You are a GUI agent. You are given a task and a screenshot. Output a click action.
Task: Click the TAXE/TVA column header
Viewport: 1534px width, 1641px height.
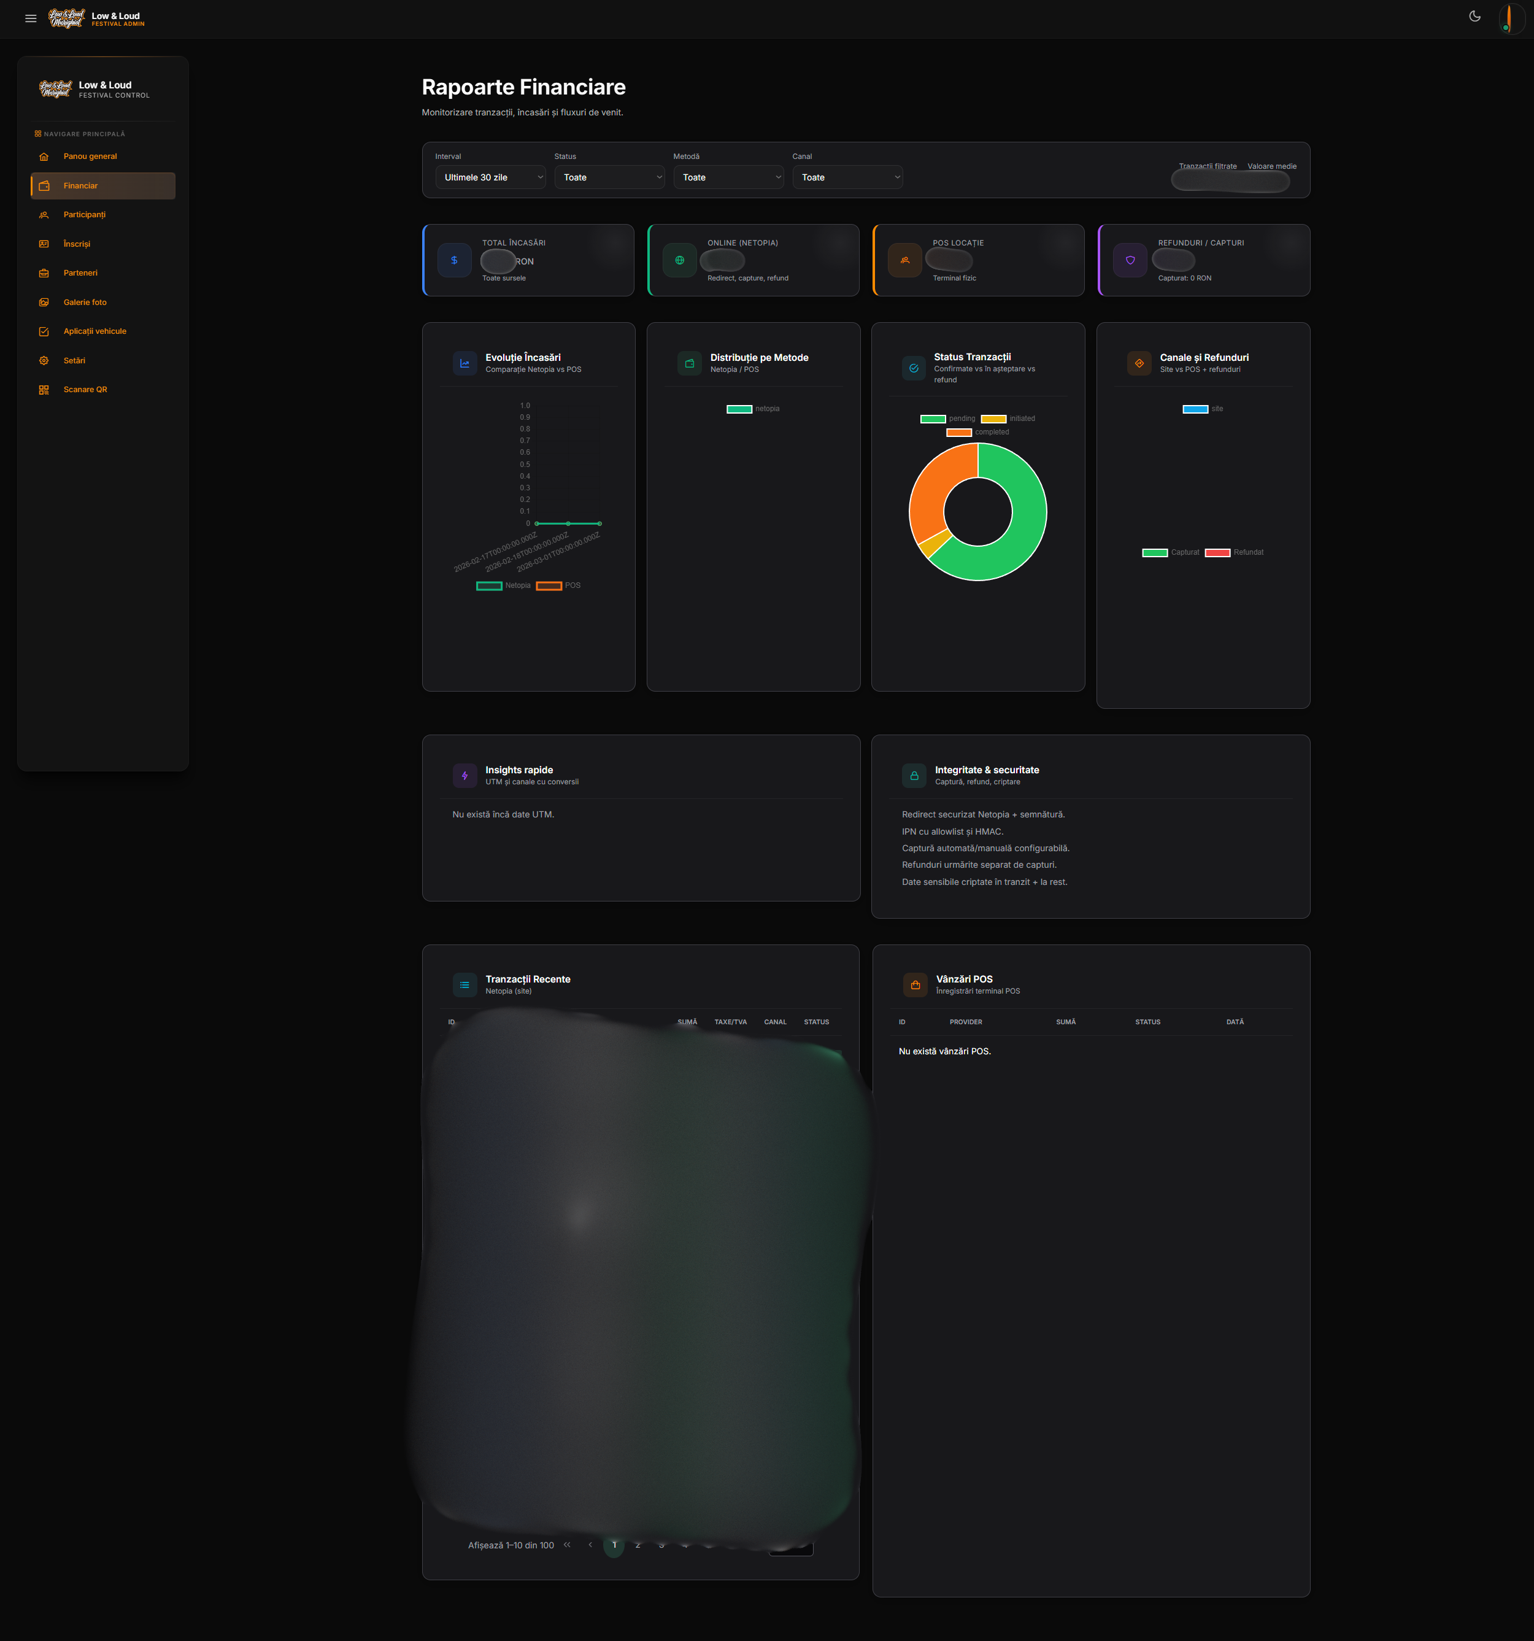point(730,1022)
